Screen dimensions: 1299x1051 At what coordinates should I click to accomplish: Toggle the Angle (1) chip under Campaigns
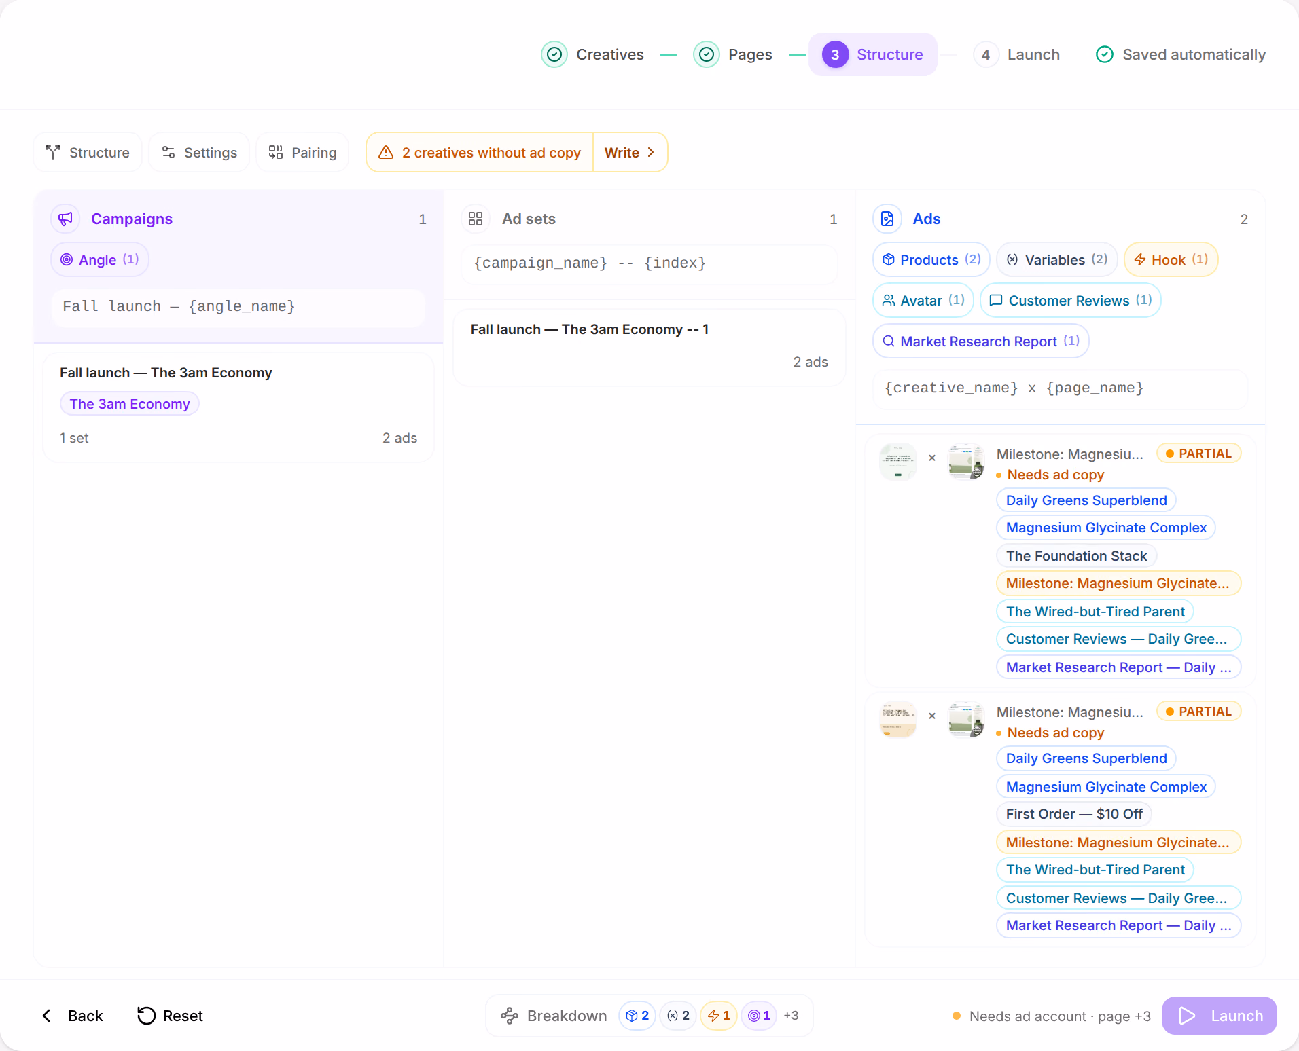[x=100, y=259]
